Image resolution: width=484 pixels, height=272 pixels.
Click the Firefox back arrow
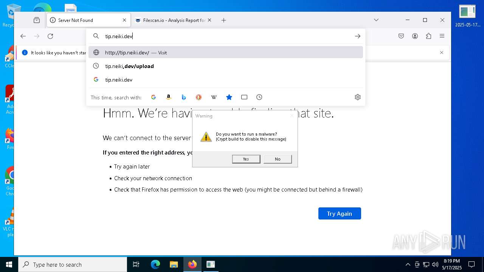pyautogui.click(x=23, y=36)
